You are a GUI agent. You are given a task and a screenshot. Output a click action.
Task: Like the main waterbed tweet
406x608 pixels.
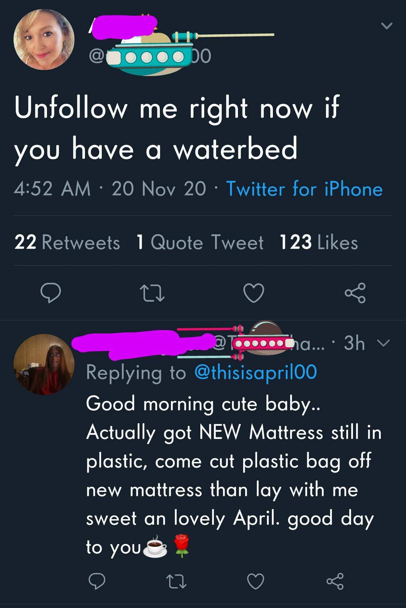click(254, 293)
